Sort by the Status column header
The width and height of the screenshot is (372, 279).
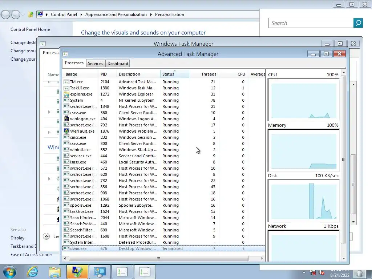[175, 74]
